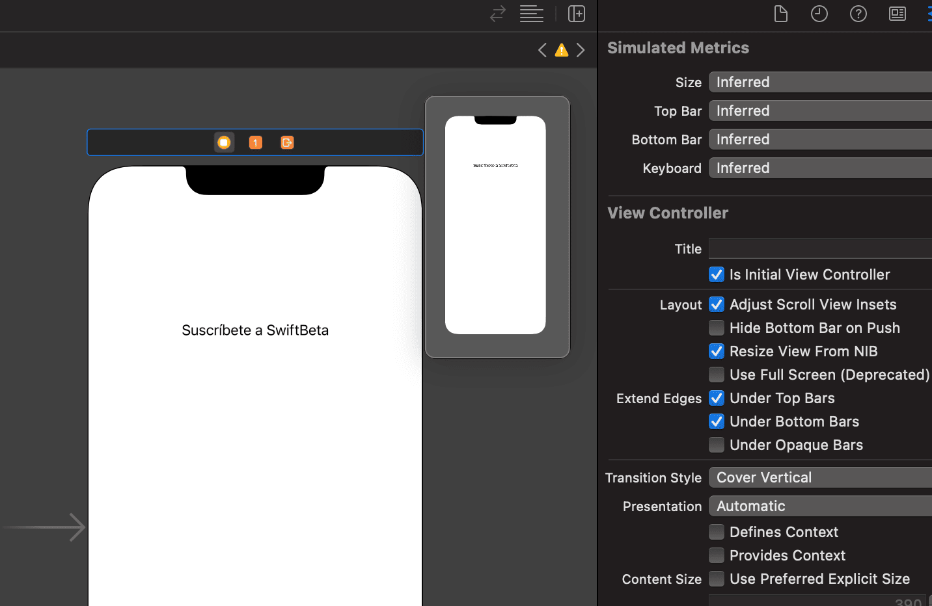The width and height of the screenshot is (932, 606).
Task: Click the Transition Style label
Action: click(653, 478)
